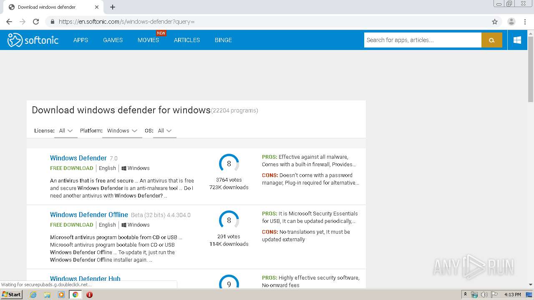Click the NEW badge above MOVIES
This screenshot has height=300, width=534.
pyautogui.click(x=161, y=33)
